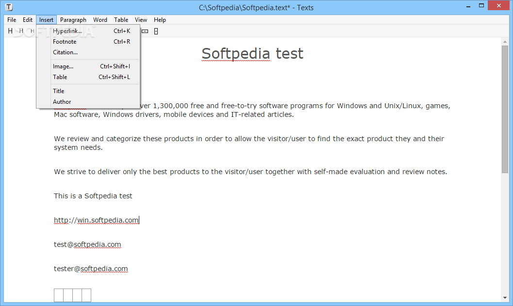Image resolution: width=513 pixels, height=306 pixels.
Task: Click the last cell of the document table
Action: [86, 295]
